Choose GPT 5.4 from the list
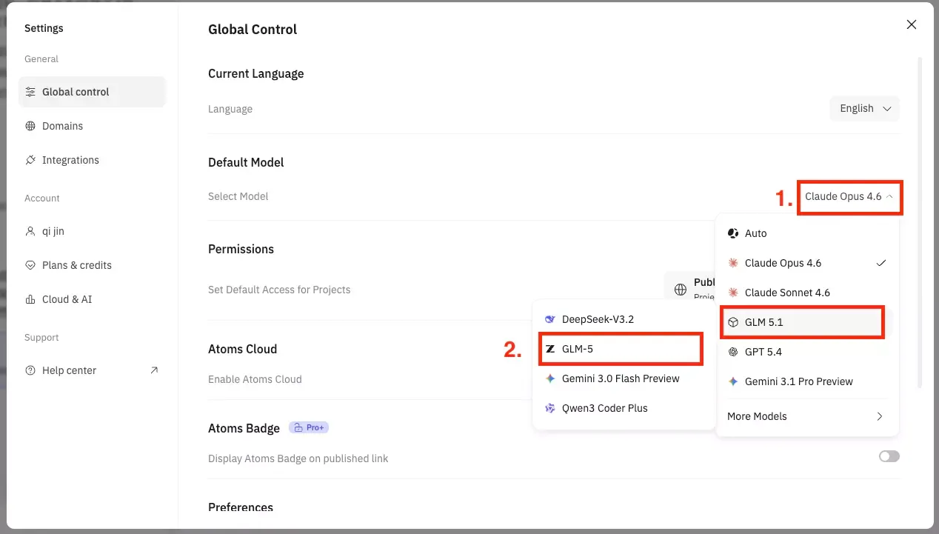Screen dimensions: 939x534 (x=807, y=352)
